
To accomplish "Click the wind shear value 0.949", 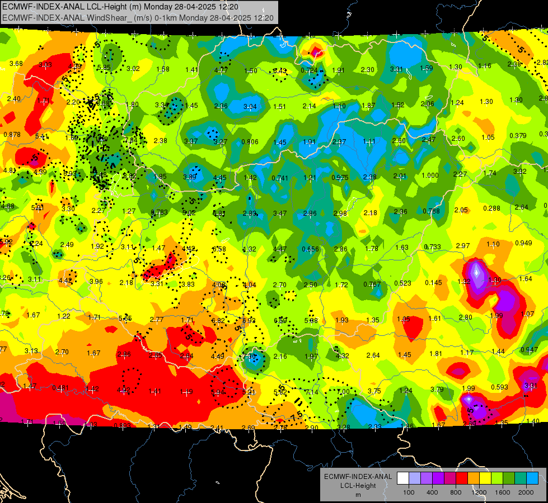I will pos(523,243).
